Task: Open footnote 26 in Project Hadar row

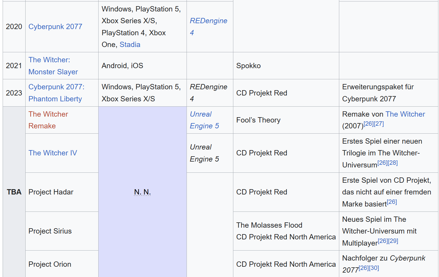Action: click(x=392, y=202)
